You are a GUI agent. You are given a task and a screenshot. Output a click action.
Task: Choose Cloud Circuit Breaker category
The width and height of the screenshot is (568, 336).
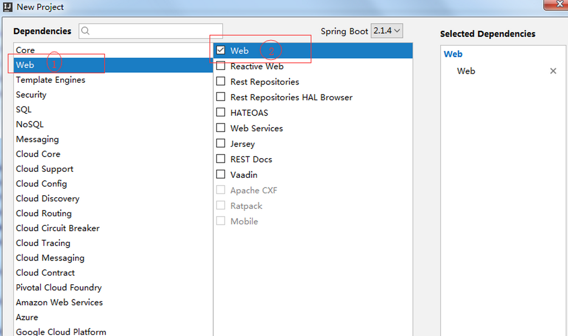click(x=113, y=228)
